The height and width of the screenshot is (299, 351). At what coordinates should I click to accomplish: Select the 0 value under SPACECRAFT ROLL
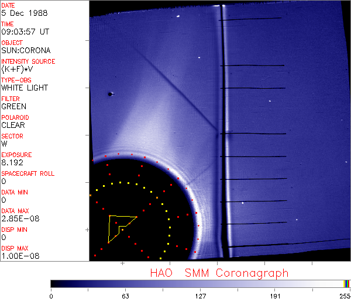(4, 181)
